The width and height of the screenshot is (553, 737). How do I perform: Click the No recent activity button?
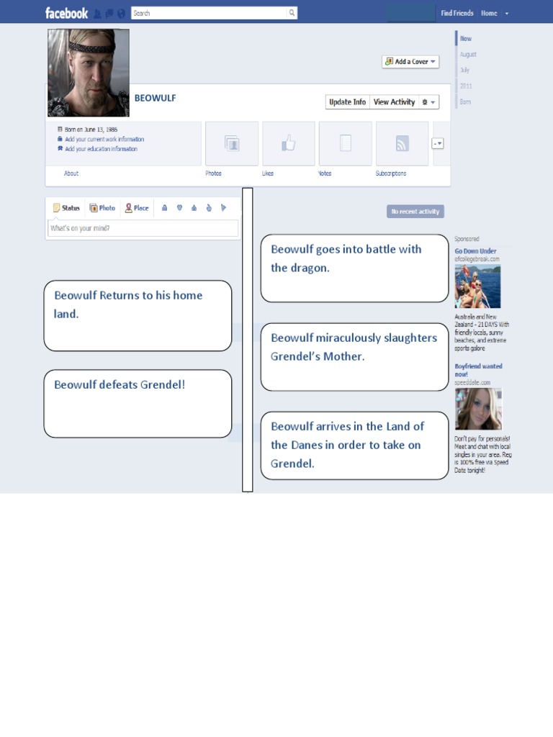(415, 212)
